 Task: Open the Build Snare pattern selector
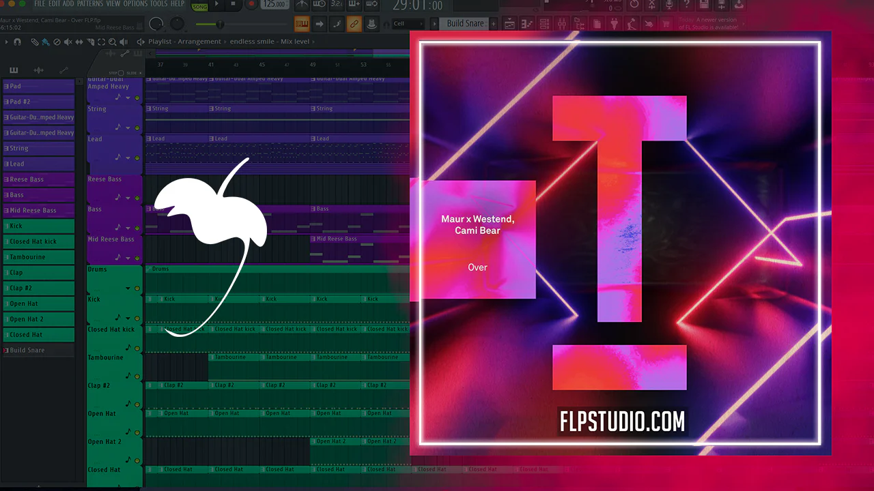coord(465,23)
